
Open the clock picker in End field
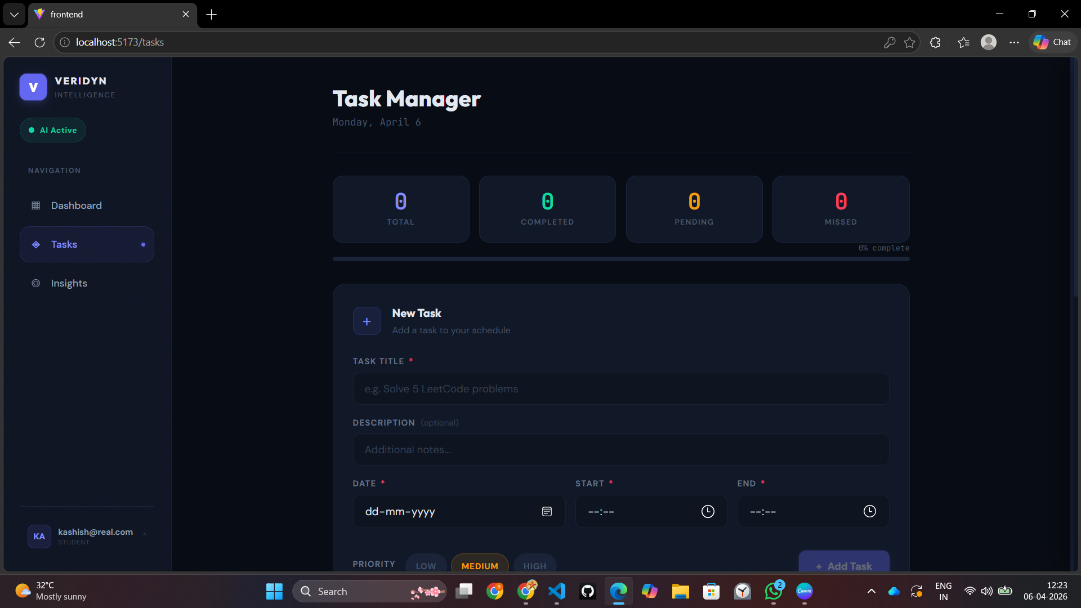click(x=870, y=512)
